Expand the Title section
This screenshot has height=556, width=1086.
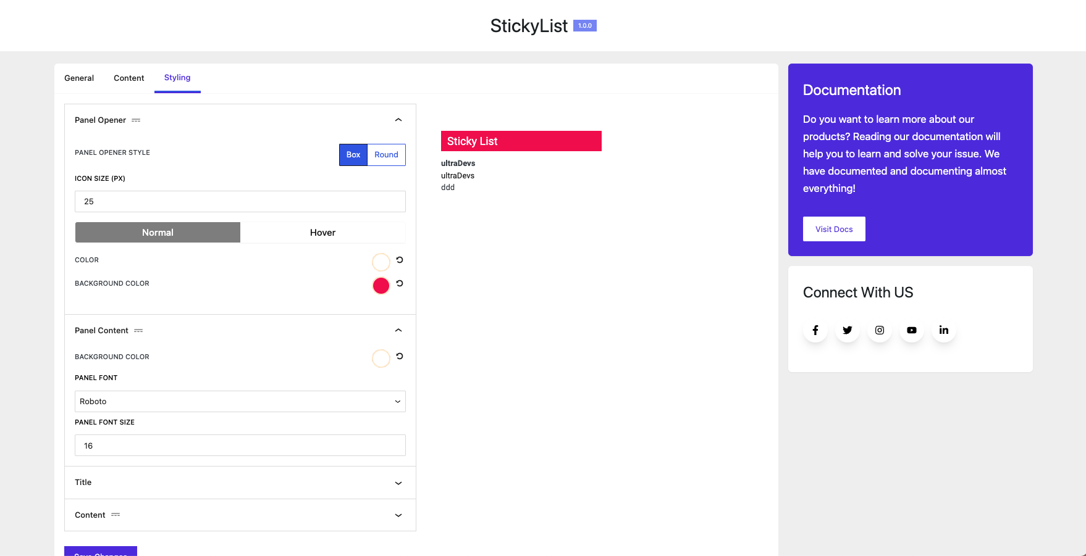click(398, 483)
